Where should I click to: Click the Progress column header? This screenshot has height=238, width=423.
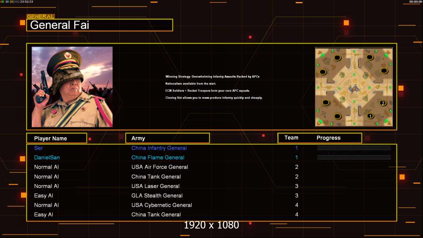329,138
